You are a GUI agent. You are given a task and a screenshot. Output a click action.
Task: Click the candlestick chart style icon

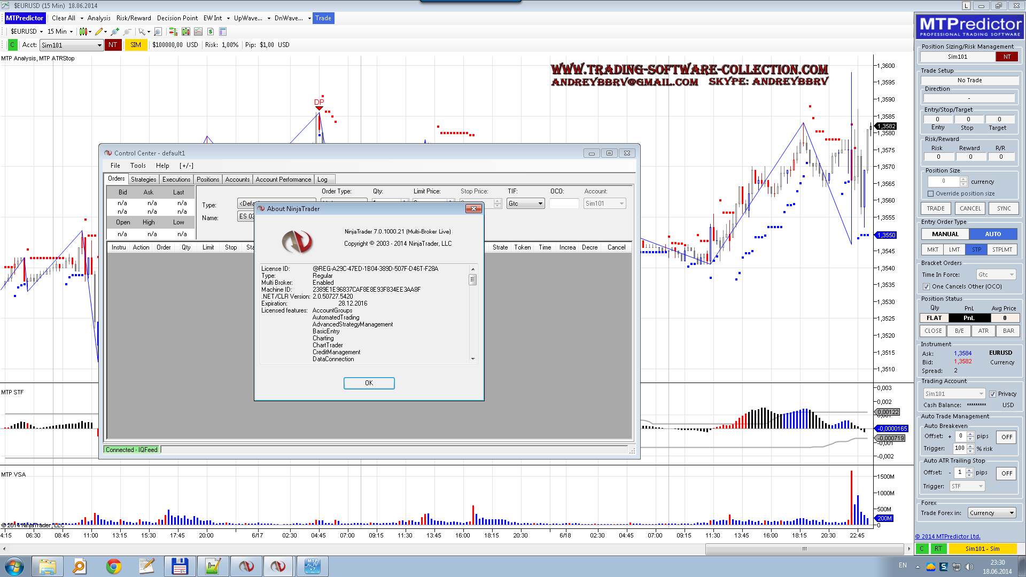coord(83,32)
